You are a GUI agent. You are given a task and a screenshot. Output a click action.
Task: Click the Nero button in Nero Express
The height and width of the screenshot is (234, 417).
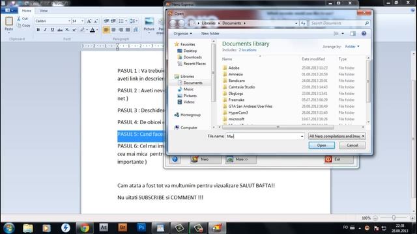[x=206, y=159]
